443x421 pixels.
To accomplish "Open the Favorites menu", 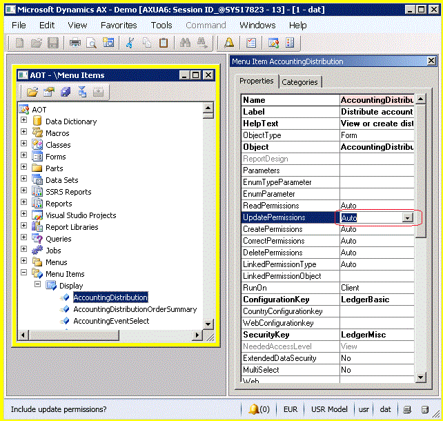I will 119,25.
